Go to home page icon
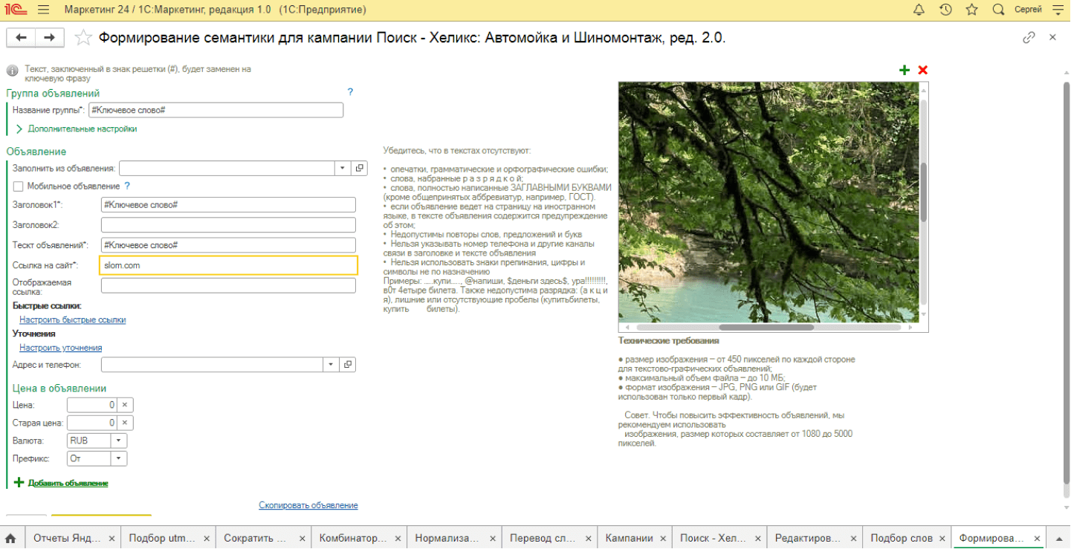This screenshot has height=549, width=1071. [x=11, y=538]
